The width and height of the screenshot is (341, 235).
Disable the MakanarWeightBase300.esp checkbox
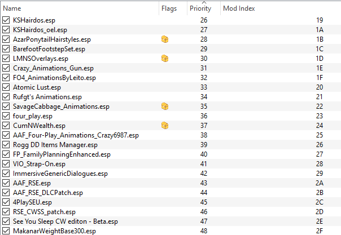(x=6, y=231)
